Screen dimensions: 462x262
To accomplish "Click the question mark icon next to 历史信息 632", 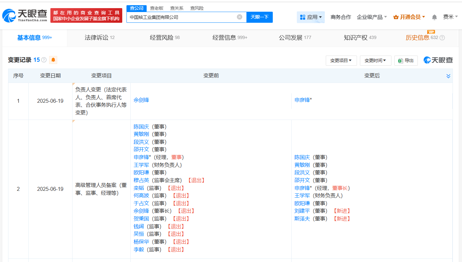I will tap(442, 38).
